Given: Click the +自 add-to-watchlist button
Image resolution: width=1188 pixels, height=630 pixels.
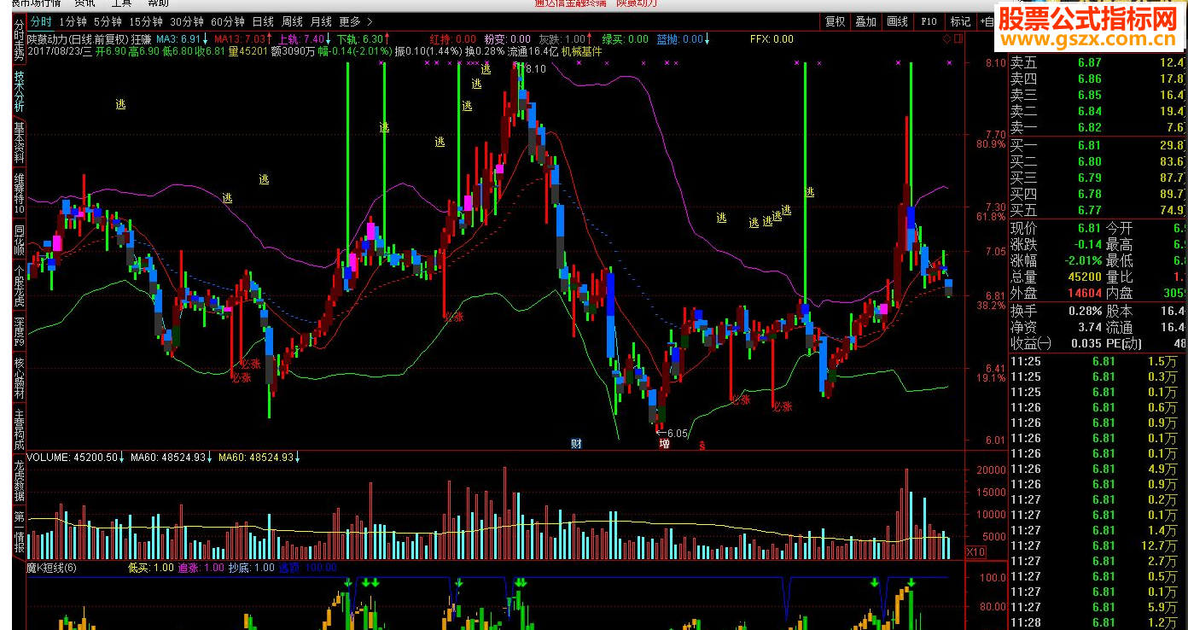Looking at the screenshot, I should pos(987,22).
